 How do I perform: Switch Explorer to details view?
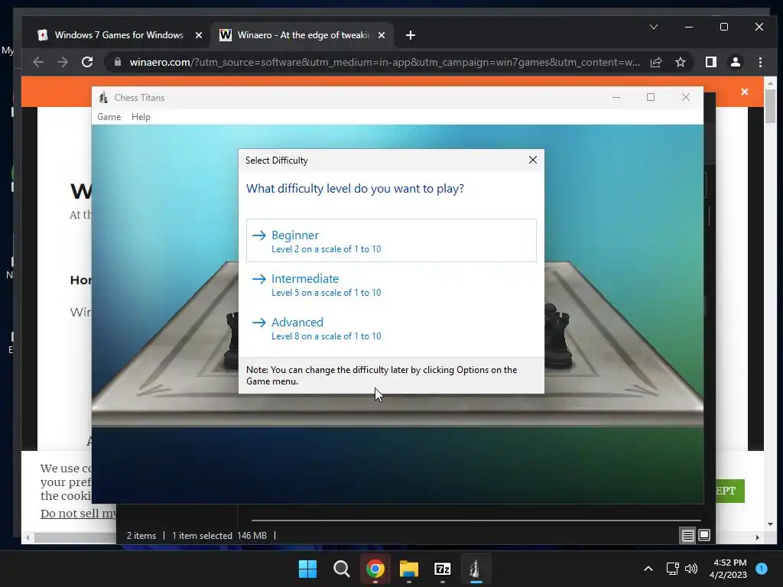tap(687, 536)
